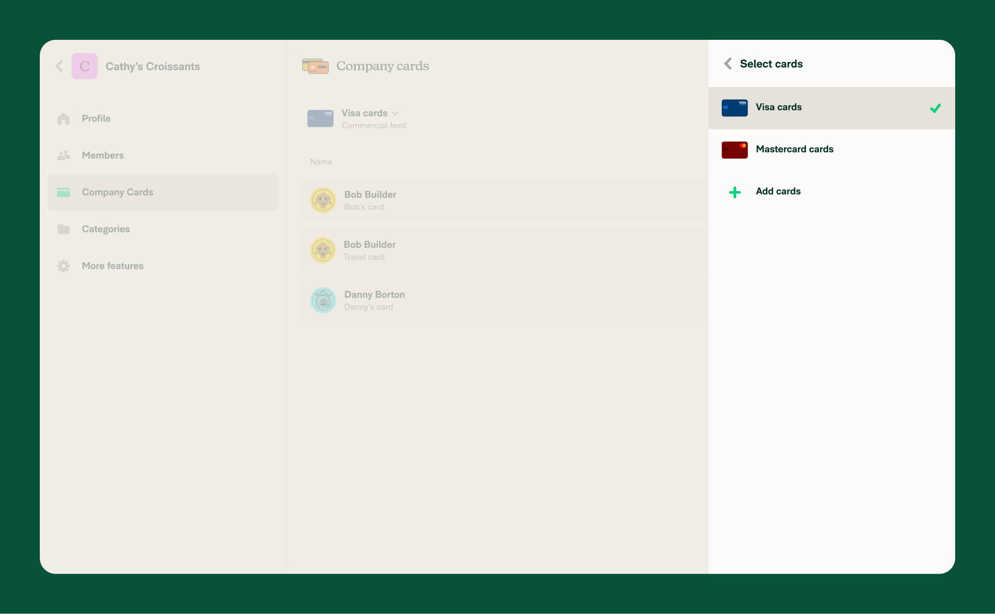Select More Features menu item
The image size is (995, 614).
coord(111,265)
